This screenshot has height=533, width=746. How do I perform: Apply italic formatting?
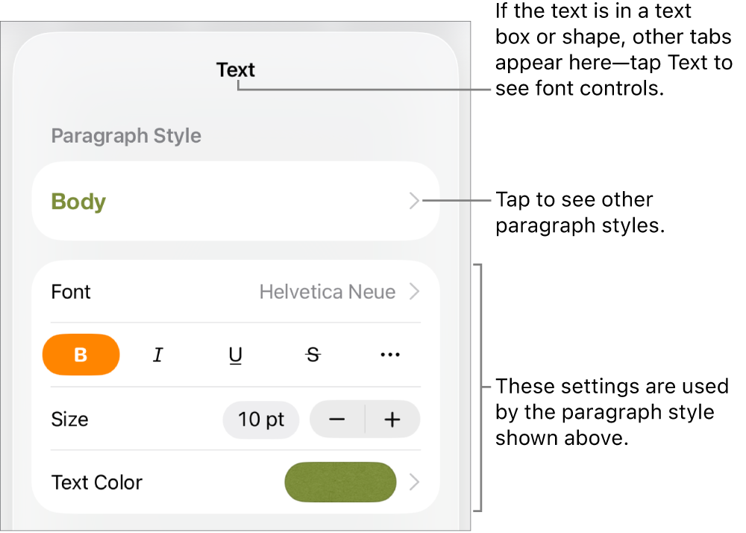158,355
